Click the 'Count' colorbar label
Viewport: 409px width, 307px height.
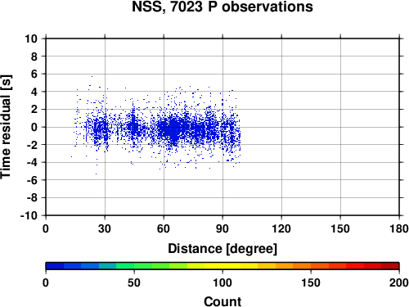(x=222, y=301)
